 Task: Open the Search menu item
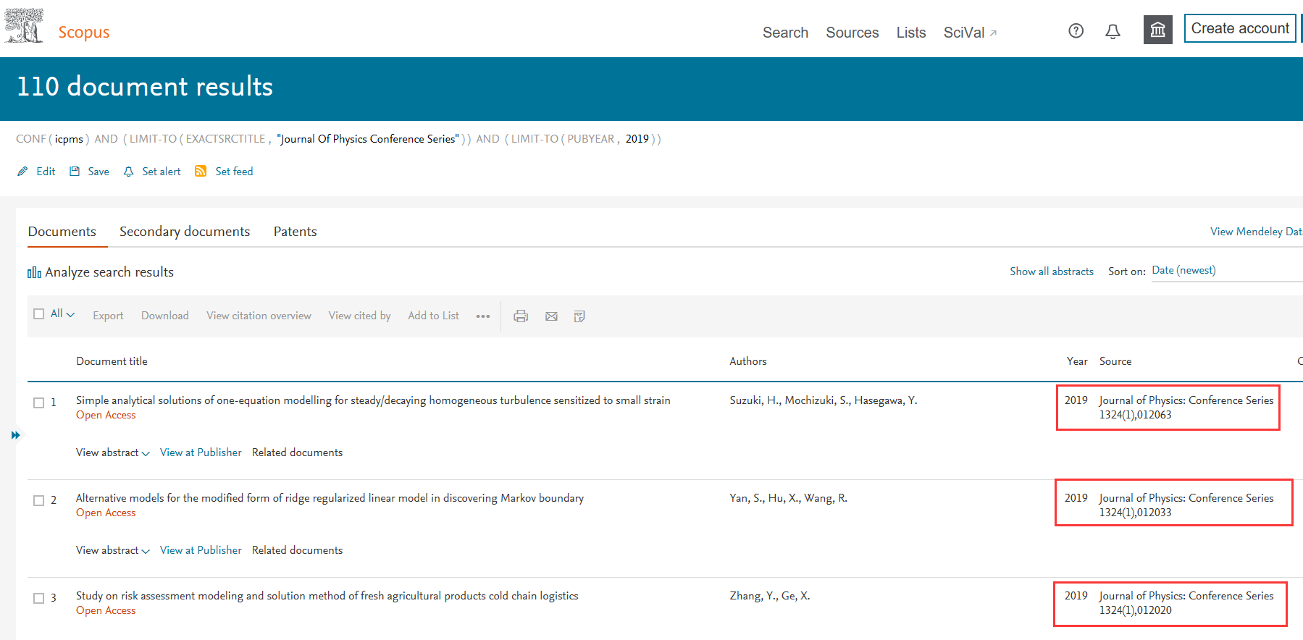[785, 33]
